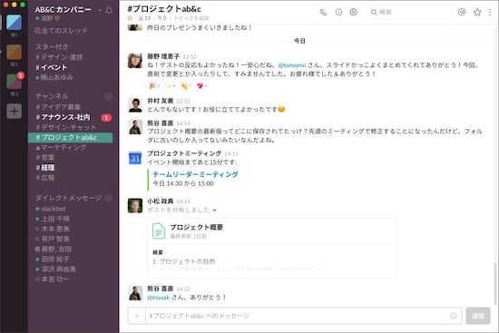Show member count 19 in the header
499x333 pixels.
[x=144, y=18]
